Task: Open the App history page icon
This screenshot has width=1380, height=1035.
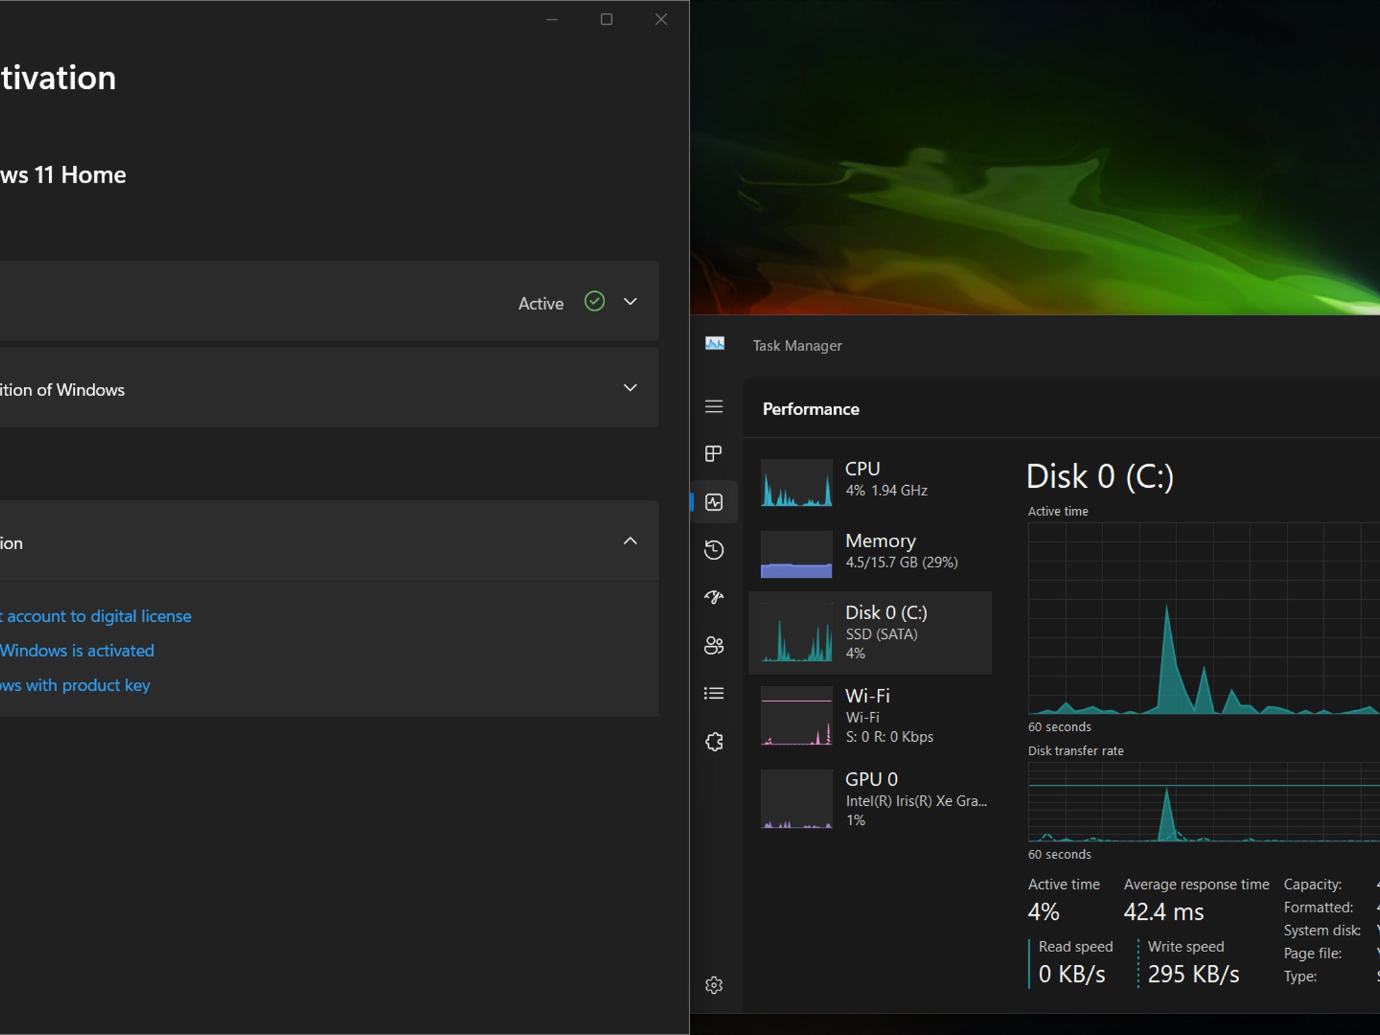Action: point(714,550)
